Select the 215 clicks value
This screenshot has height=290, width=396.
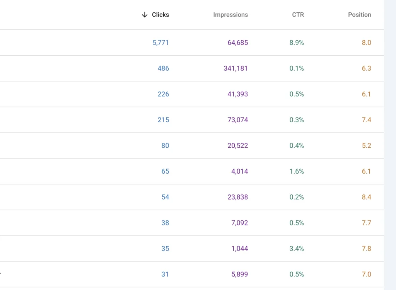[x=163, y=120]
